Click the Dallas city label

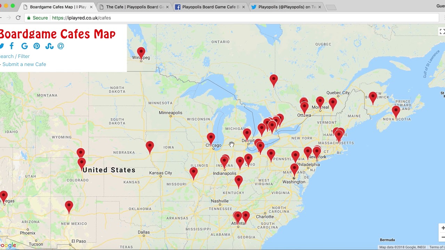[144, 232]
